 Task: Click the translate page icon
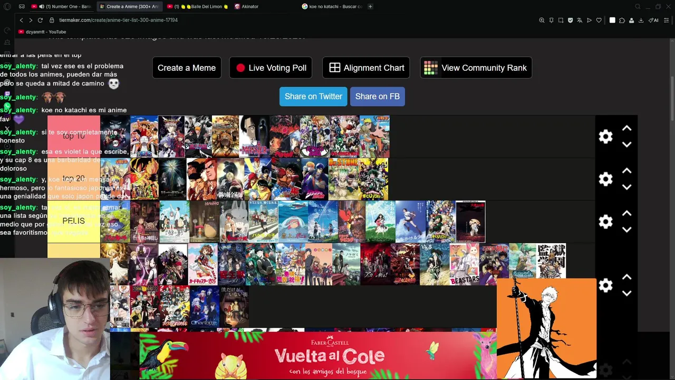tap(580, 20)
